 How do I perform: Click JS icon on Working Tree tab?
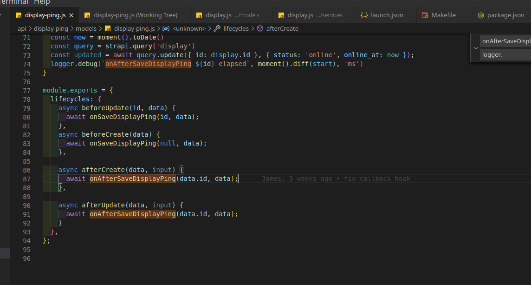click(87, 15)
